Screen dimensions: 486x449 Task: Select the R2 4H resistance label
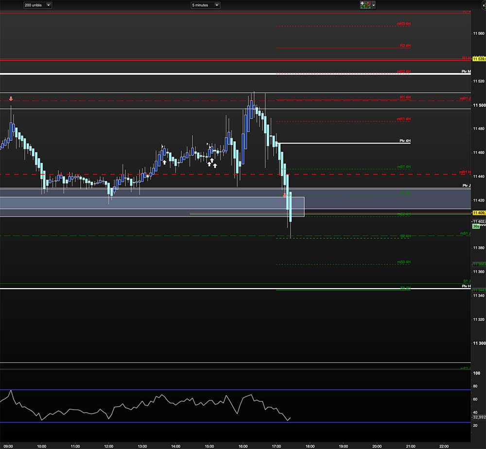coord(405,46)
